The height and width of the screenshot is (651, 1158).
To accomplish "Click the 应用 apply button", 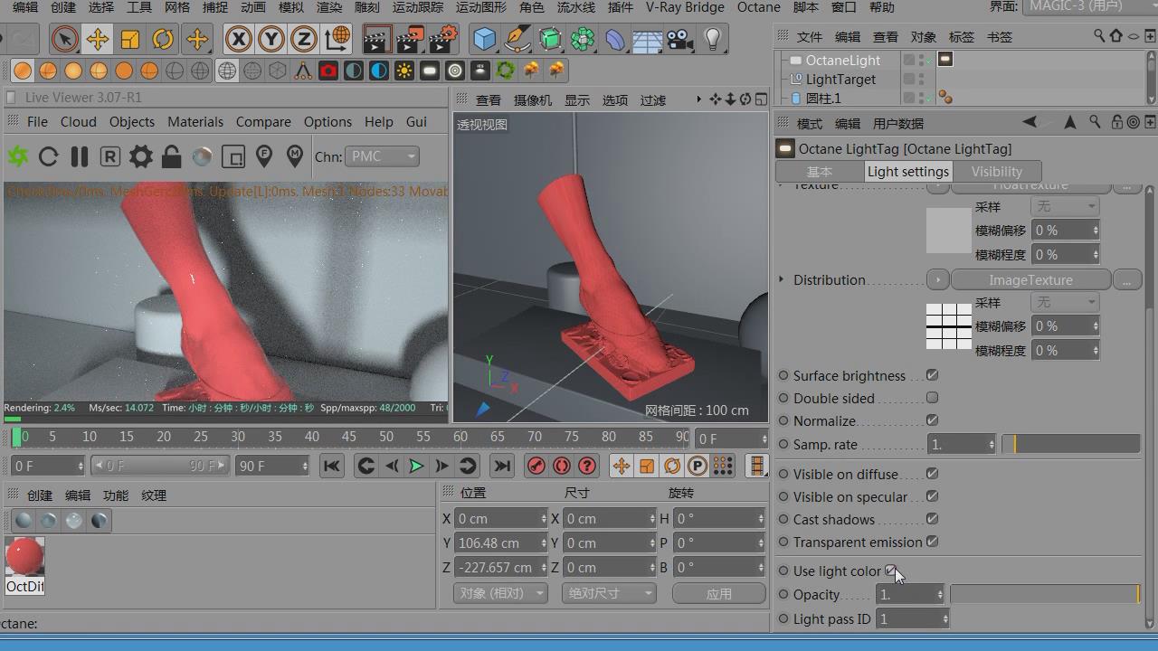I will pos(718,593).
